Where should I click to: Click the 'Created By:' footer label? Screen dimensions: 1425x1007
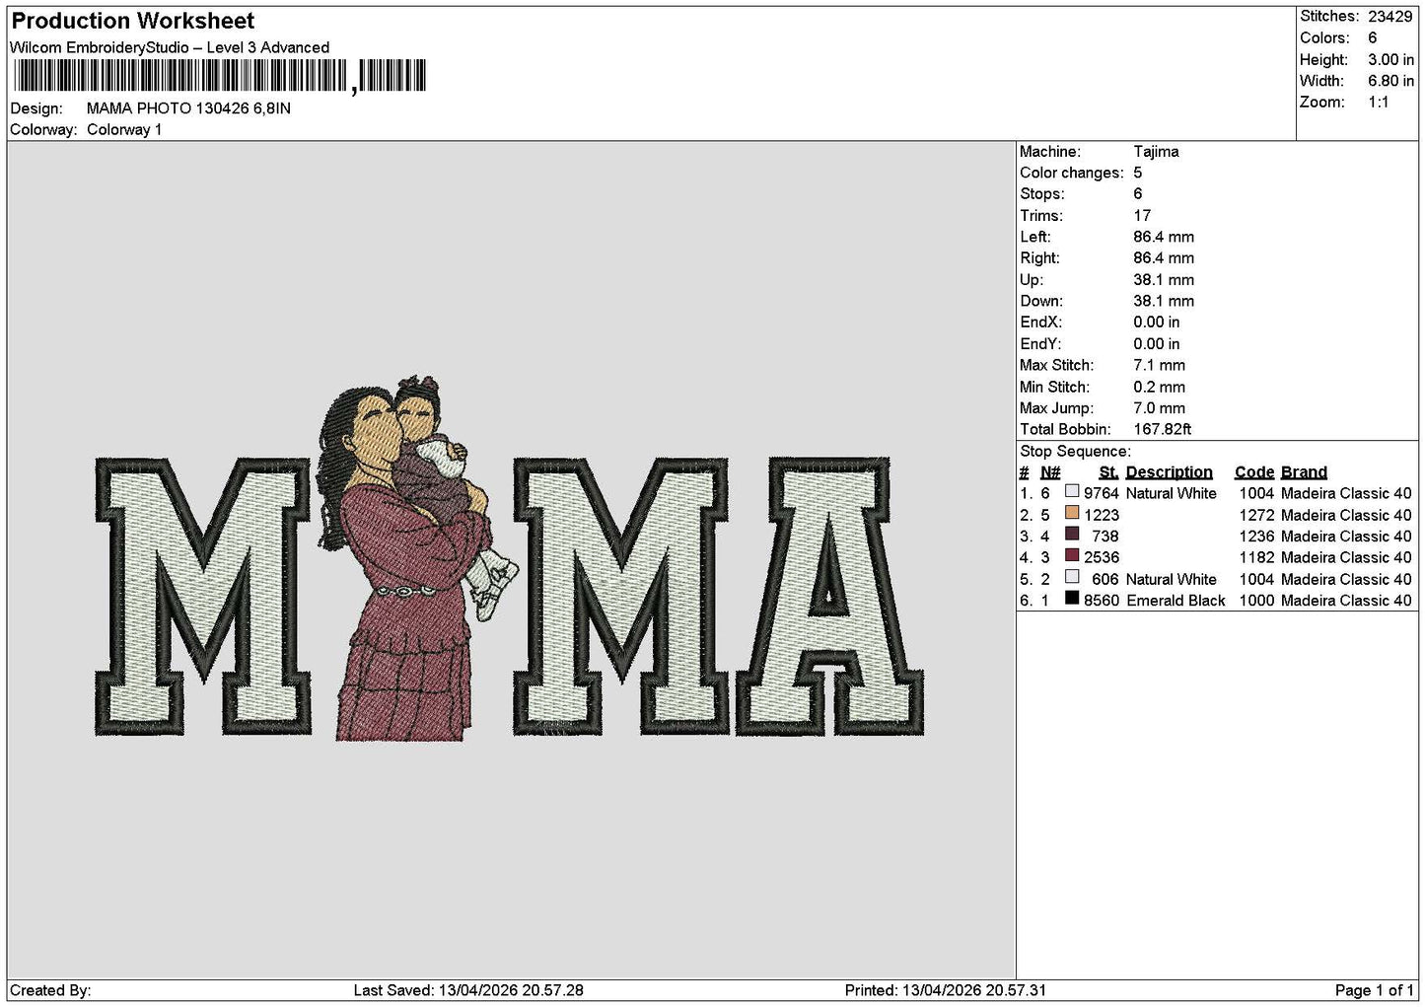click(x=50, y=990)
